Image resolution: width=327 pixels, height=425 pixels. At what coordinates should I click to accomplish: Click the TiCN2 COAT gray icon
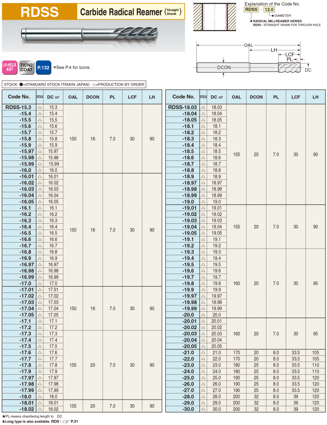click(x=27, y=67)
